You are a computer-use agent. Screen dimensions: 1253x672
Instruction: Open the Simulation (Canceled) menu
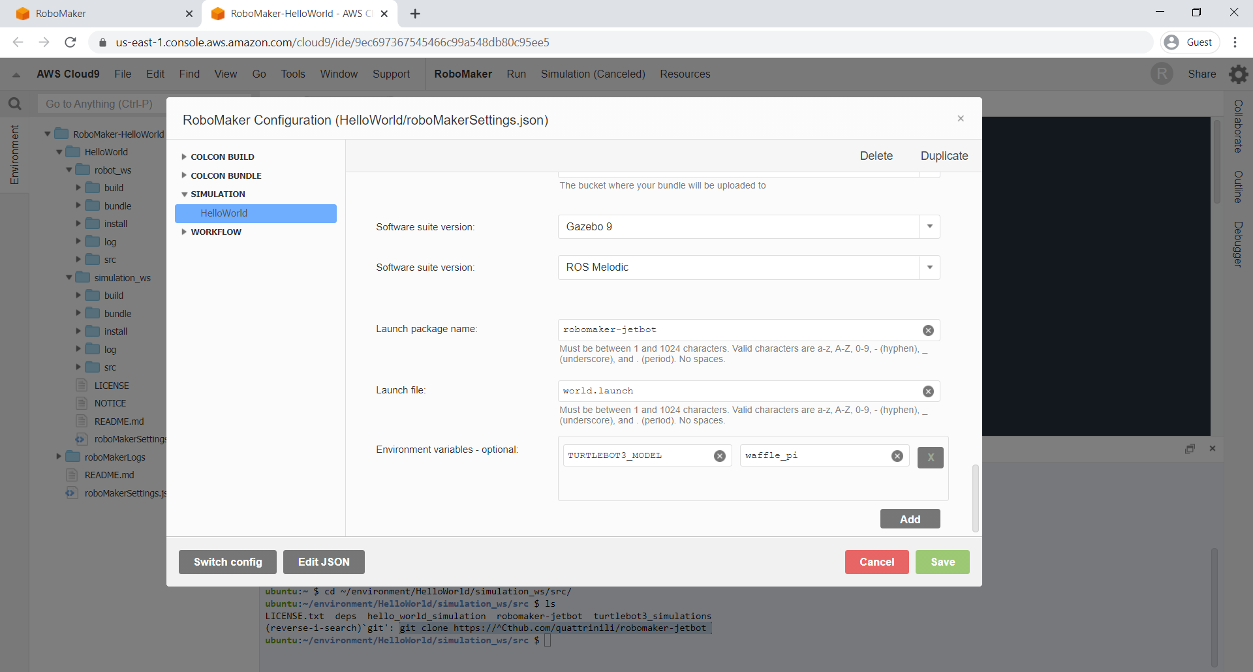(x=593, y=74)
